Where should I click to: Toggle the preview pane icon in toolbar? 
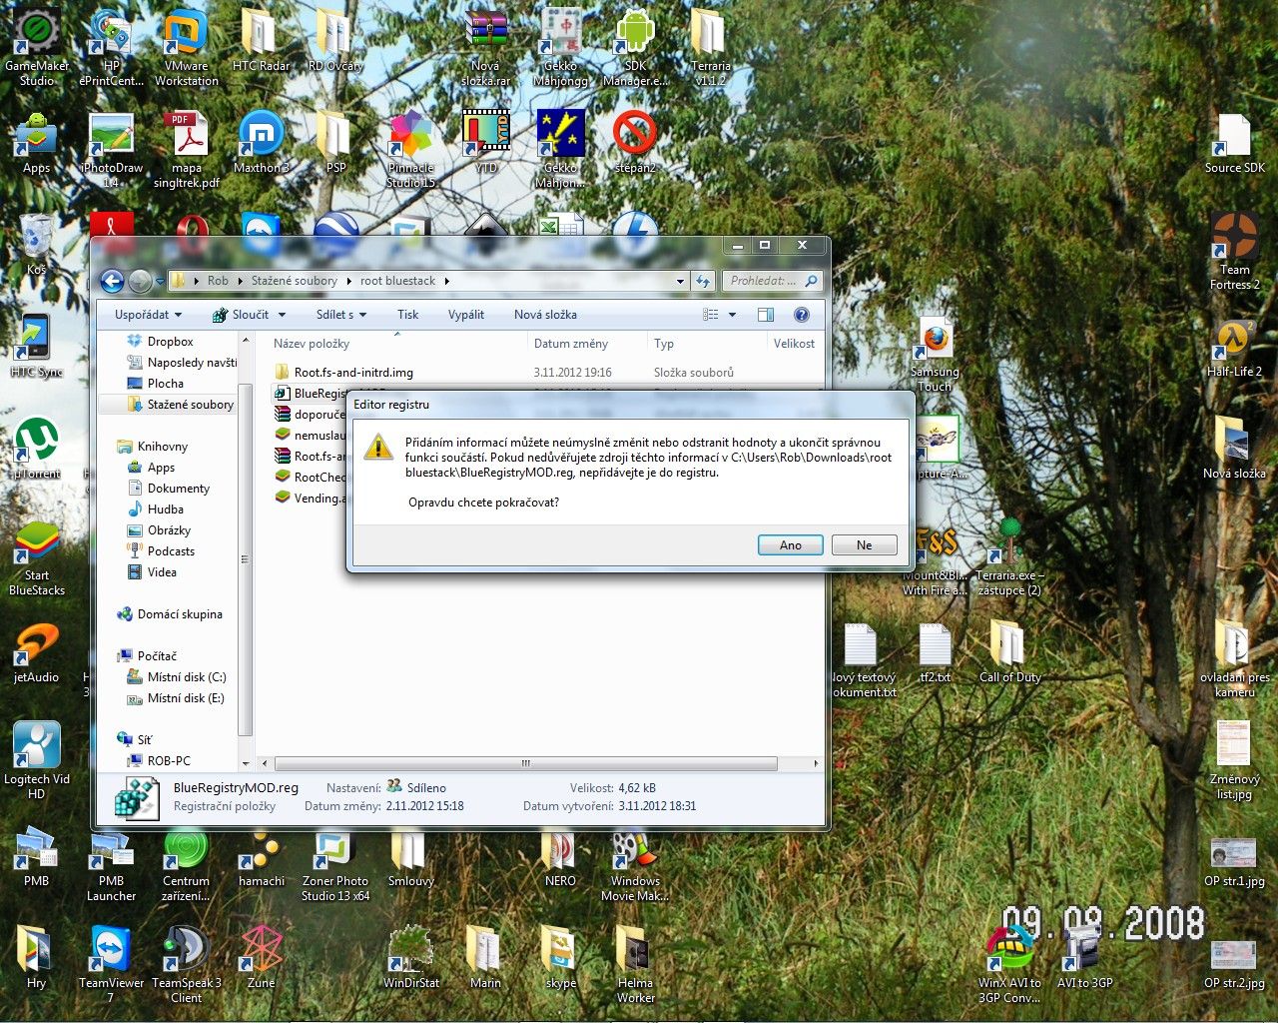pyautogui.click(x=766, y=315)
